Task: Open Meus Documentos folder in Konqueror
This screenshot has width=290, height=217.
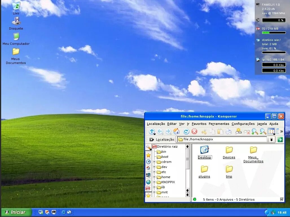Action: click(x=253, y=154)
